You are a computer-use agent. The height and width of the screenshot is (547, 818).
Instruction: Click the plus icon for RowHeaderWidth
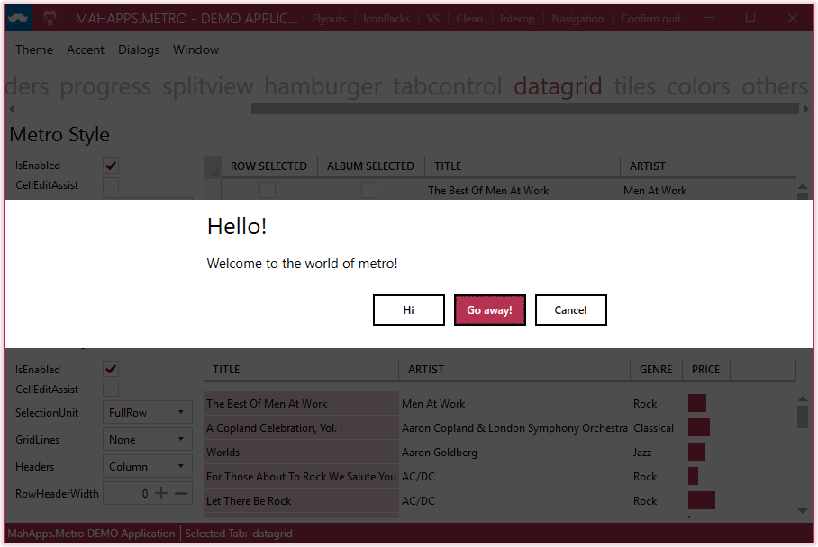click(x=162, y=493)
